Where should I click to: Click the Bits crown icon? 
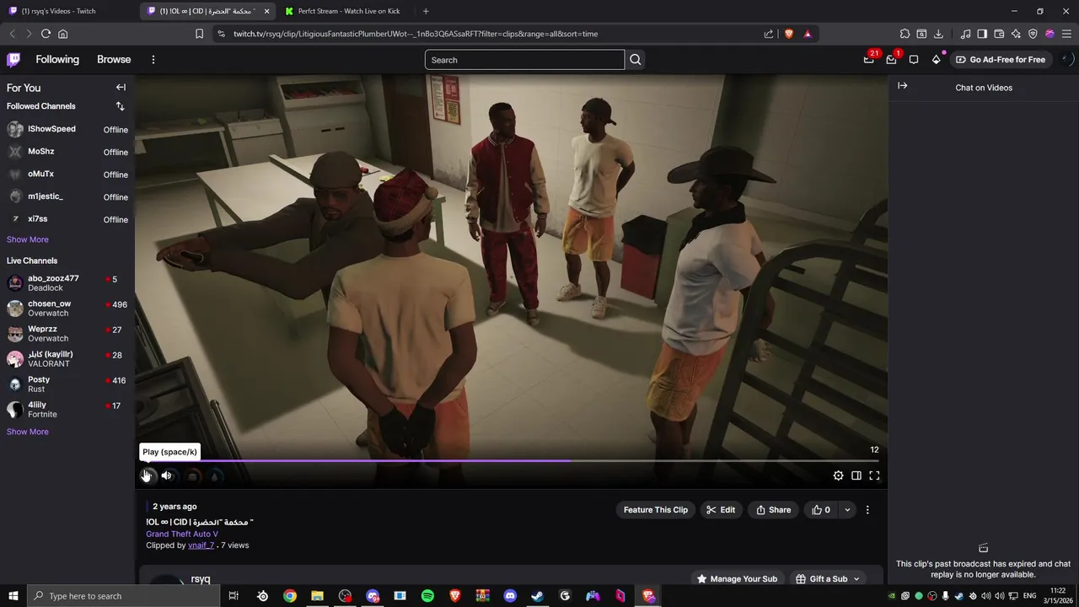click(x=936, y=60)
